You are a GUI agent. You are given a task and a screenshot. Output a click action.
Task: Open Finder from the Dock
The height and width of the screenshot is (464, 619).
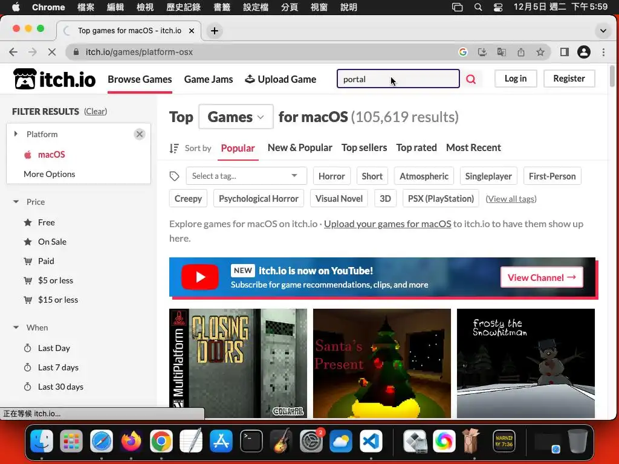[x=42, y=440]
